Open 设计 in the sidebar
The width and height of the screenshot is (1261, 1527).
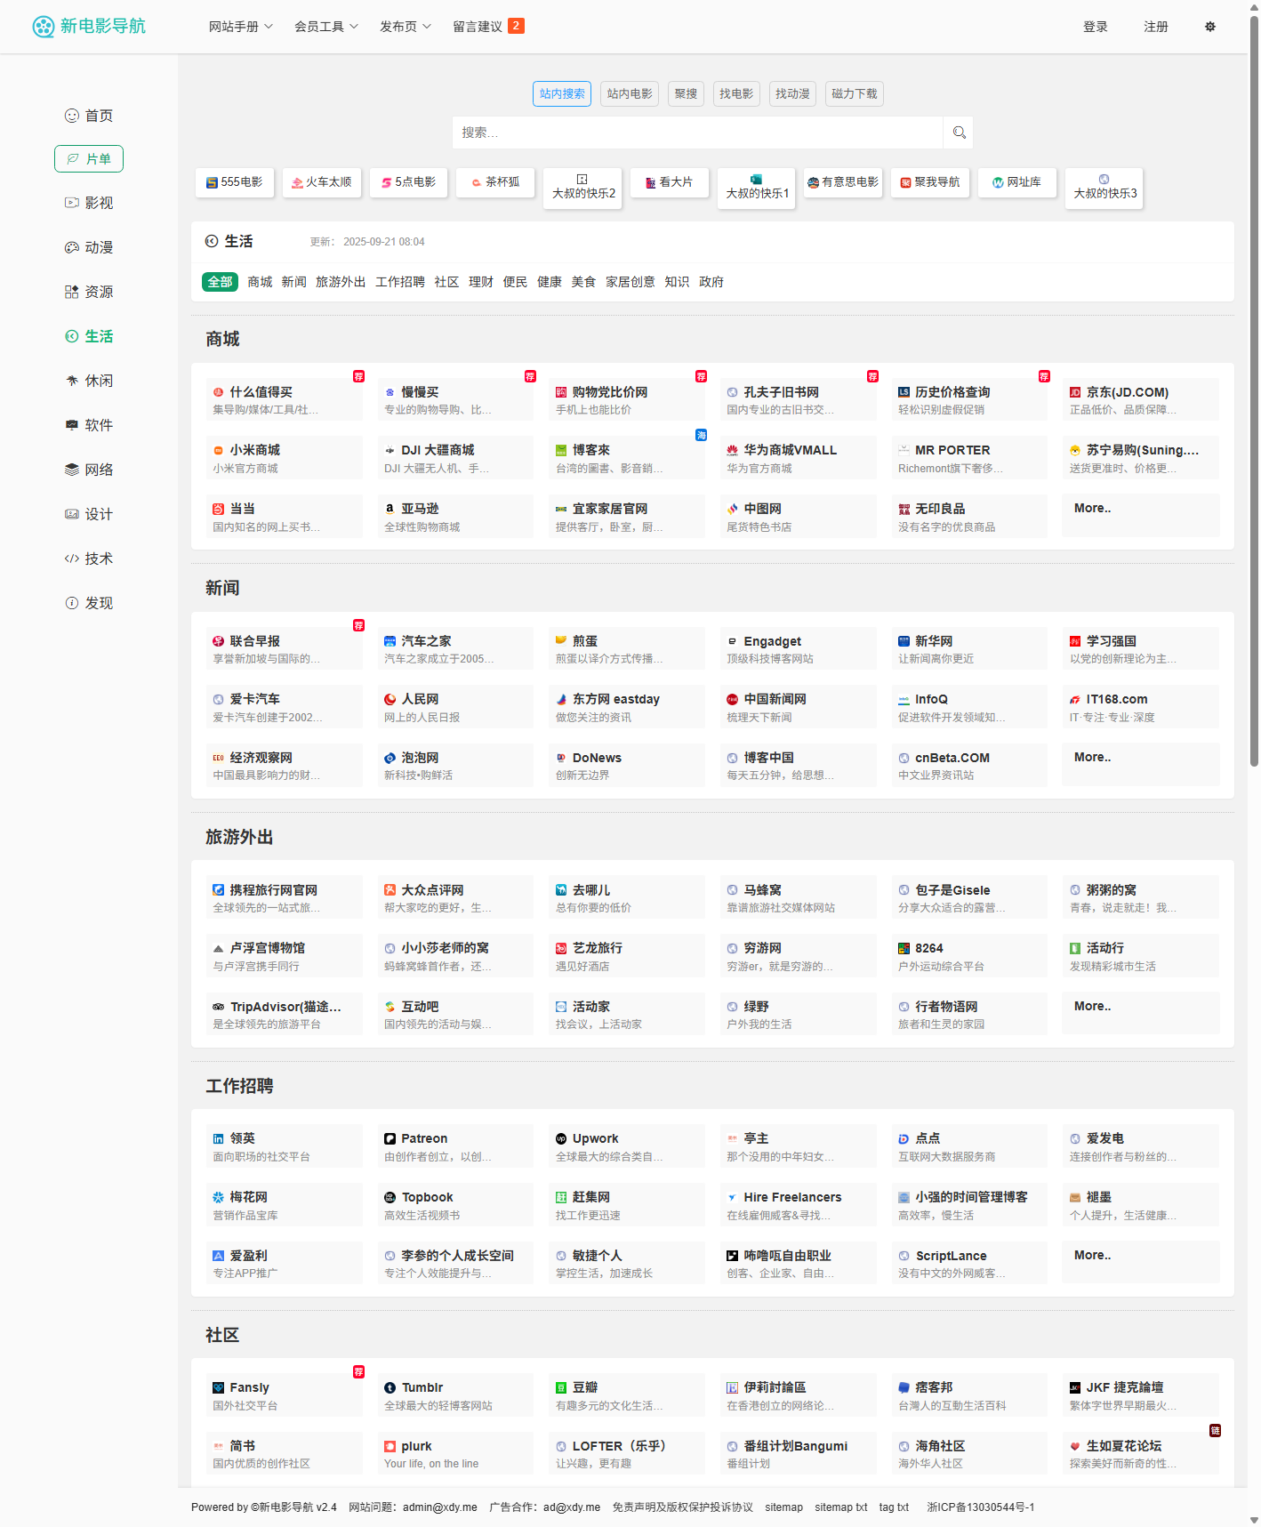point(89,514)
